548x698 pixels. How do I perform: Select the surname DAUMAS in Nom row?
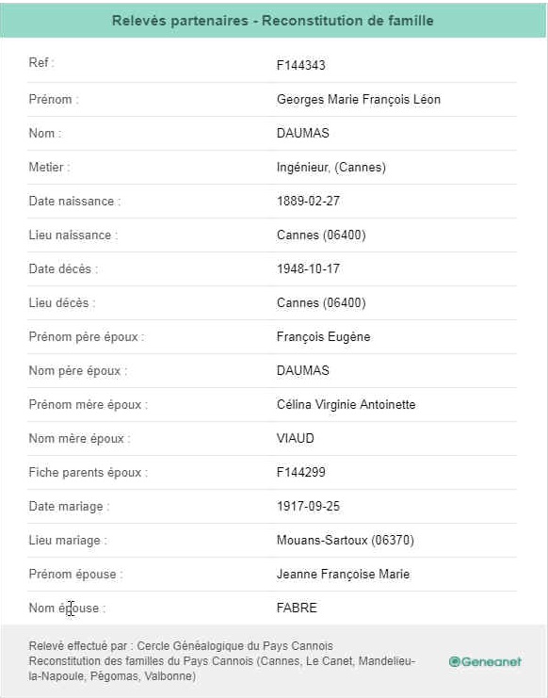tap(303, 133)
